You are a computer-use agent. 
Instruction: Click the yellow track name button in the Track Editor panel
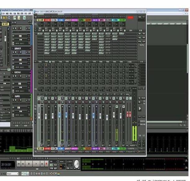point(6,24)
